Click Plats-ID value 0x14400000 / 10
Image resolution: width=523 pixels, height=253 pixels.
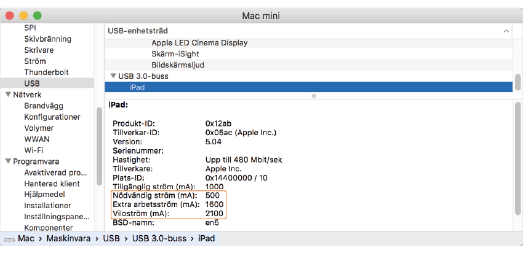[x=236, y=177]
